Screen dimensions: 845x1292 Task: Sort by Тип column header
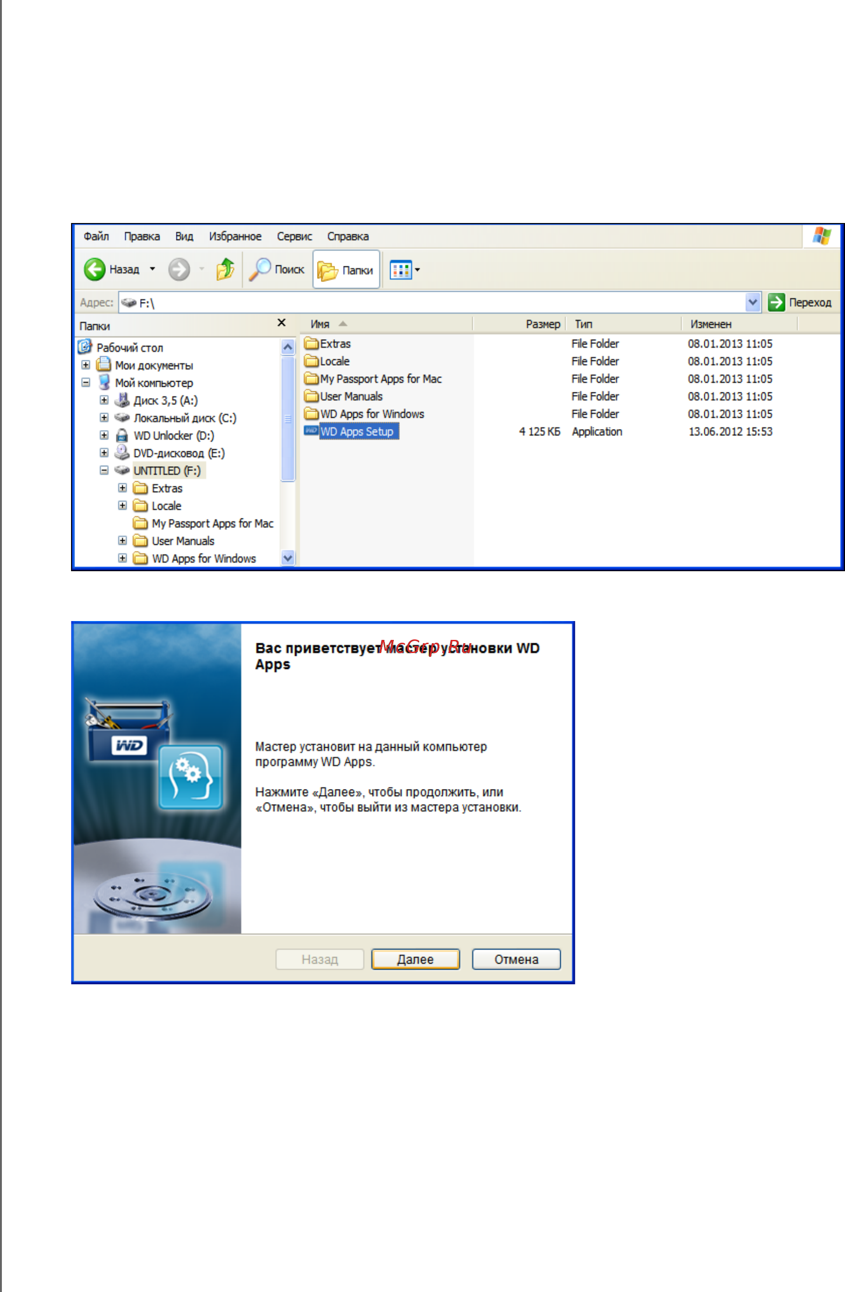[x=623, y=324]
